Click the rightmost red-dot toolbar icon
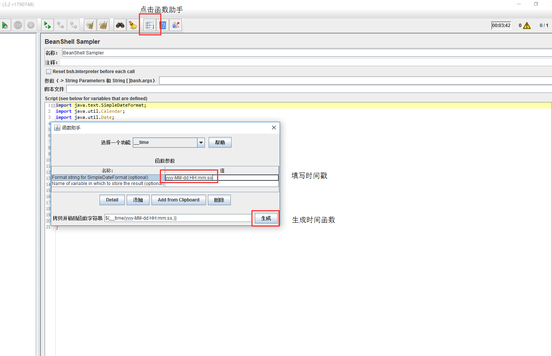The height and width of the screenshot is (356, 552). click(176, 25)
